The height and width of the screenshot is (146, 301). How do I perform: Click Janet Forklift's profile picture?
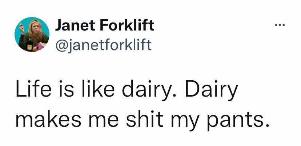click(x=32, y=34)
